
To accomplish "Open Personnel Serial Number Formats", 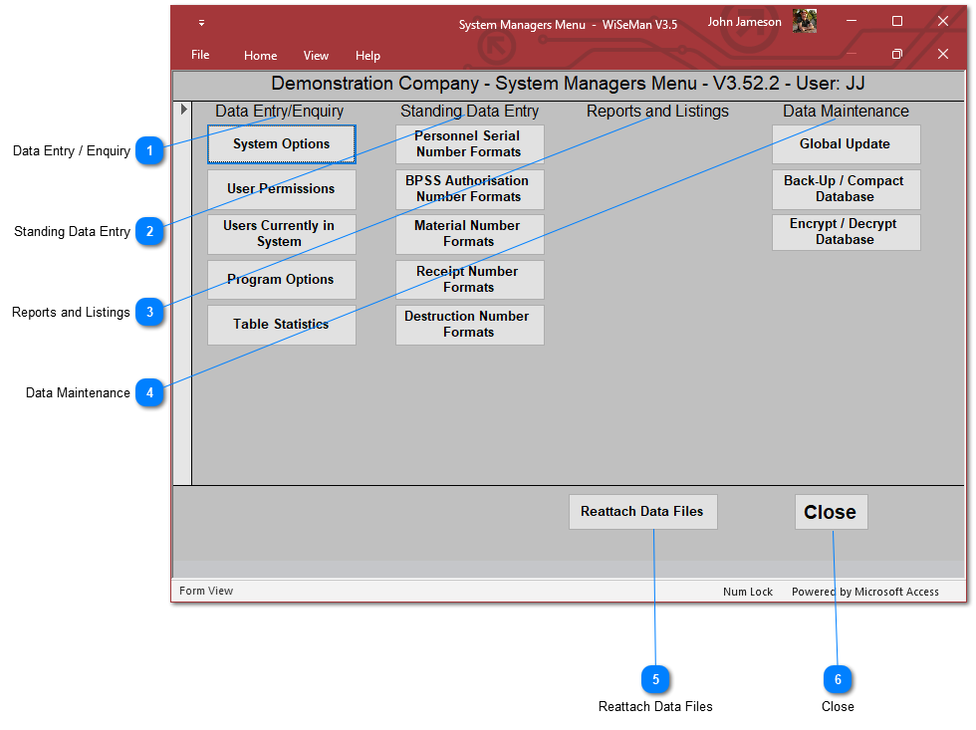I will pos(469,144).
